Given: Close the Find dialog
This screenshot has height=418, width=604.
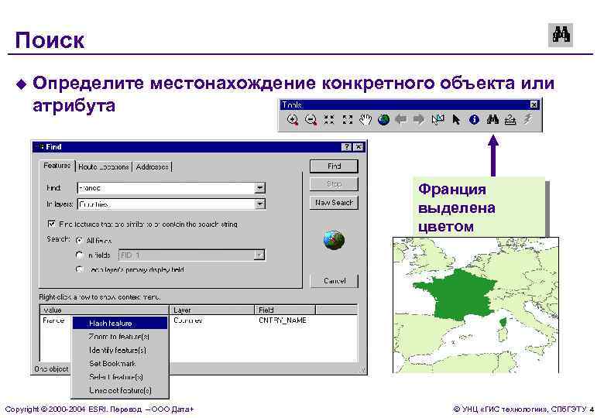Looking at the screenshot, I should click(359, 147).
